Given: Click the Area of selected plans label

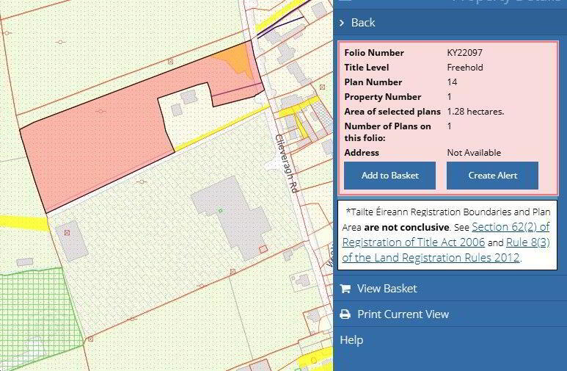Looking at the screenshot, I should [x=392, y=112].
